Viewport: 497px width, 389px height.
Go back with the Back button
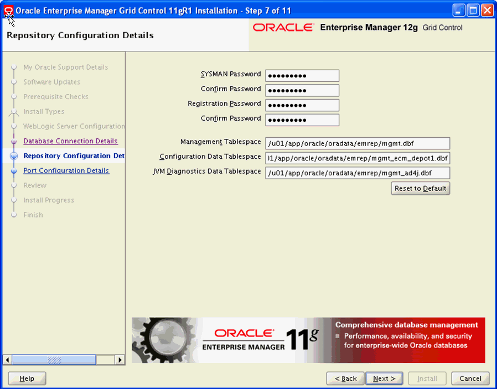[x=345, y=378]
